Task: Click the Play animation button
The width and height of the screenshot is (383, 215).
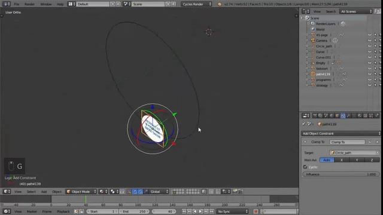Action: pyautogui.click(x=200, y=211)
